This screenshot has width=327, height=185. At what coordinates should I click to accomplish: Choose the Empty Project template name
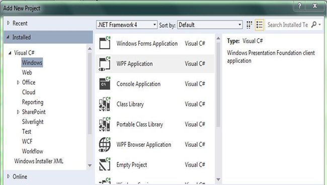132,165
